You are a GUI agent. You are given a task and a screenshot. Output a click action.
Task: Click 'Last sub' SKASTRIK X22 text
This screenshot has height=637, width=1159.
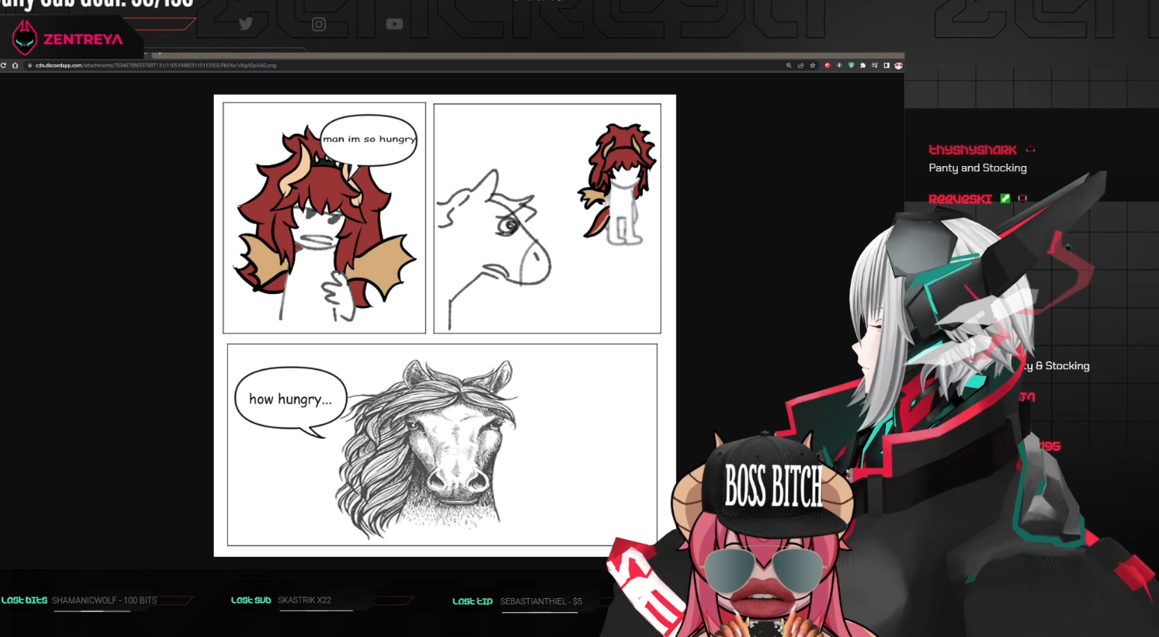click(304, 600)
